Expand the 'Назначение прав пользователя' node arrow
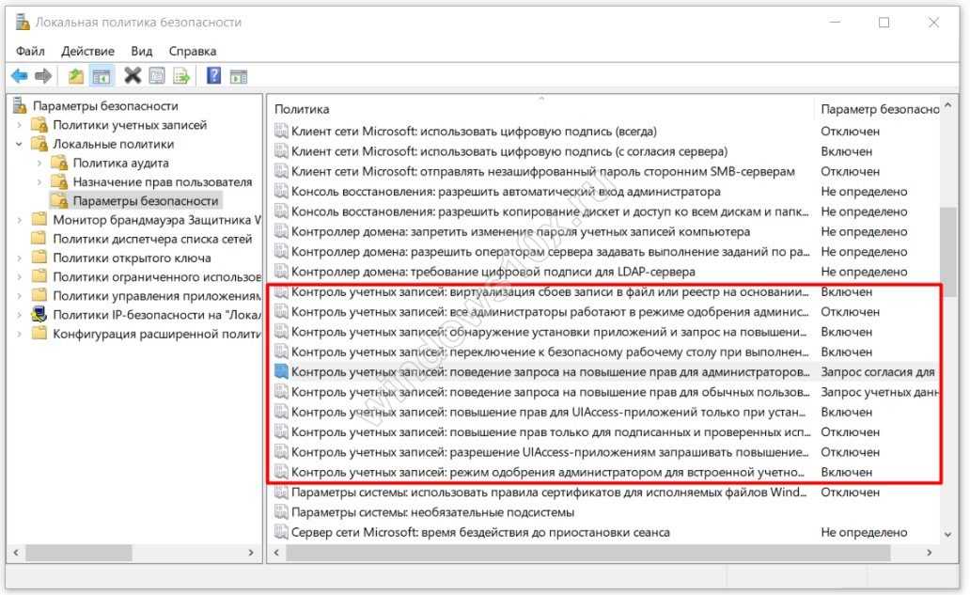The width and height of the screenshot is (970, 595). pyautogui.click(x=39, y=181)
